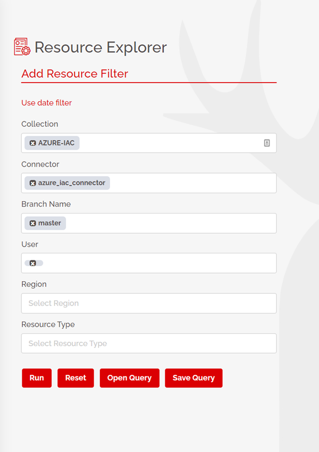Delete the master branch tag via x icon

click(x=32, y=223)
